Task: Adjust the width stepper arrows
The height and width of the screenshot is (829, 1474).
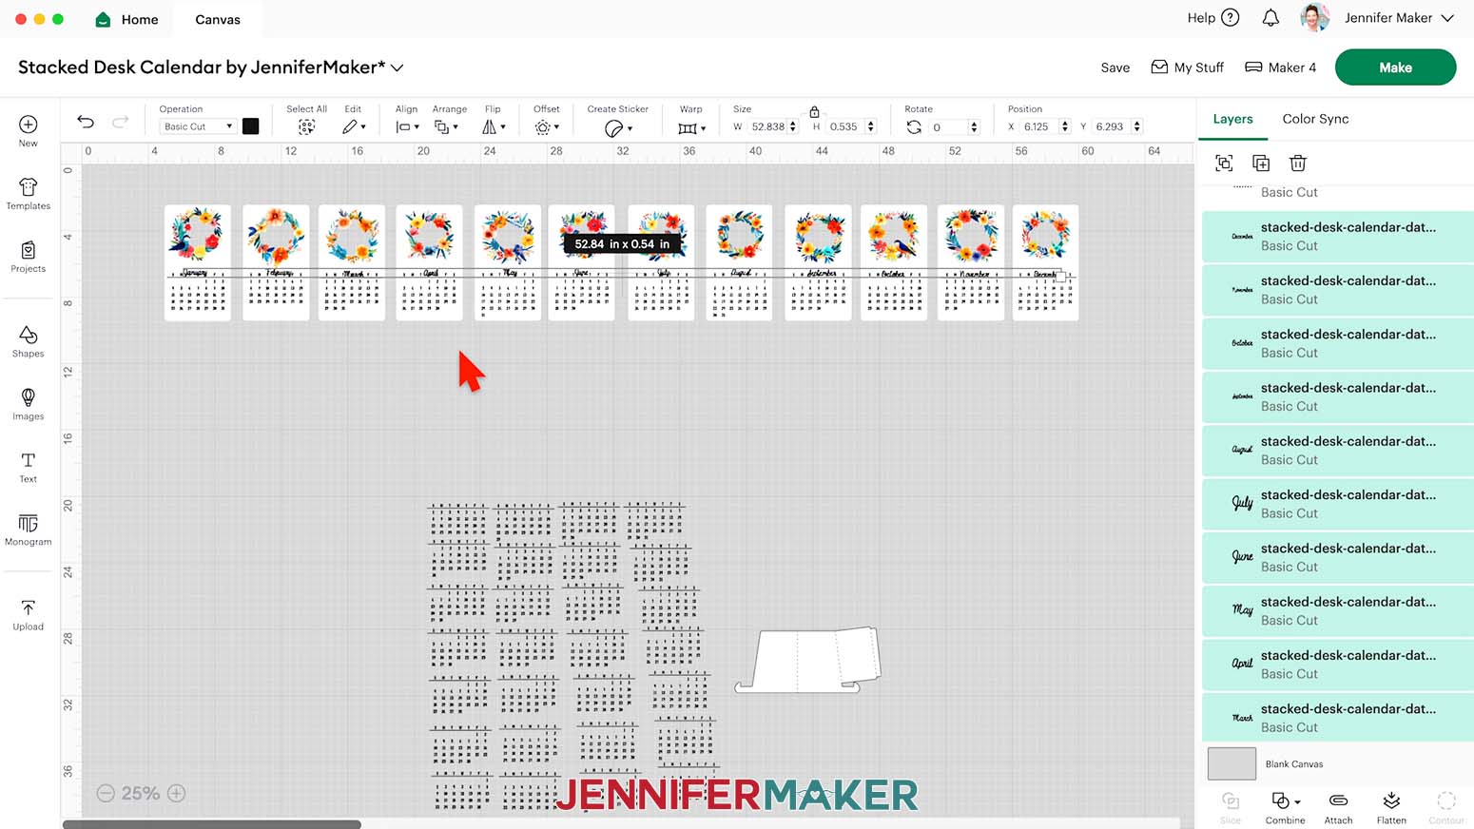Action: pos(793,126)
